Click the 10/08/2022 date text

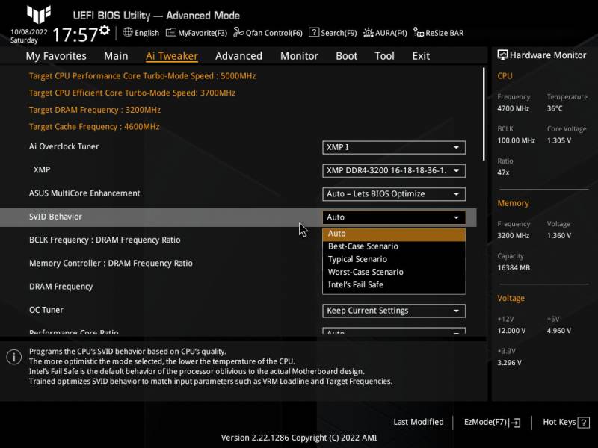tap(29, 31)
